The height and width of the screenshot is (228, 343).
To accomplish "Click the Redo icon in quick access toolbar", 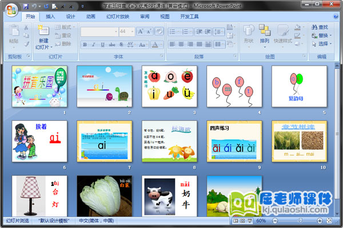I will (x=46, y=6).
